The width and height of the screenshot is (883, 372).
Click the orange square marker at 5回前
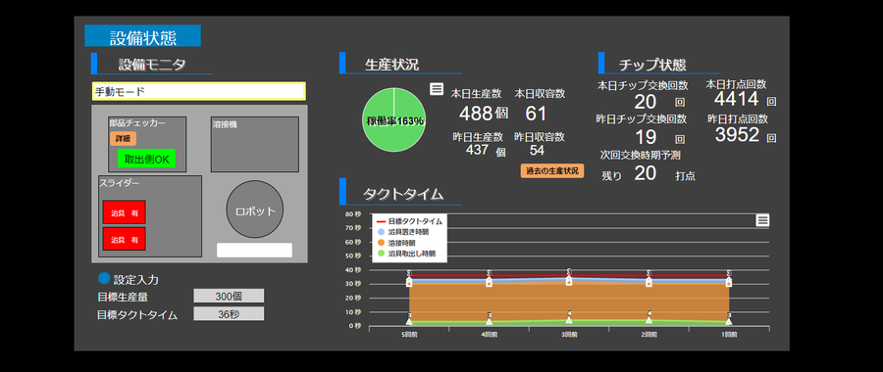coord(409,284)
